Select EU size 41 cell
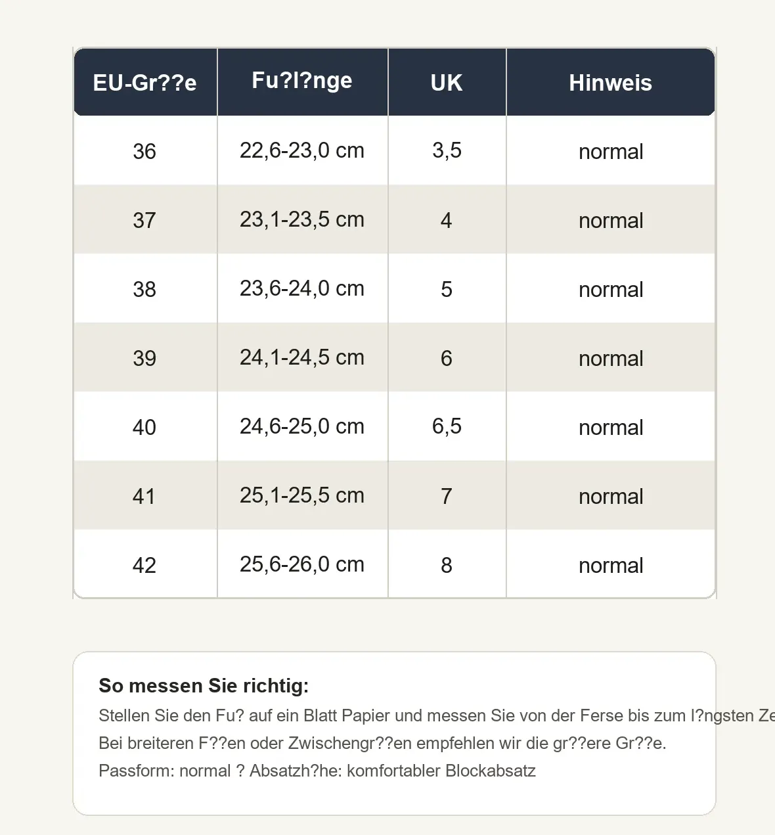 pos(145,495)
